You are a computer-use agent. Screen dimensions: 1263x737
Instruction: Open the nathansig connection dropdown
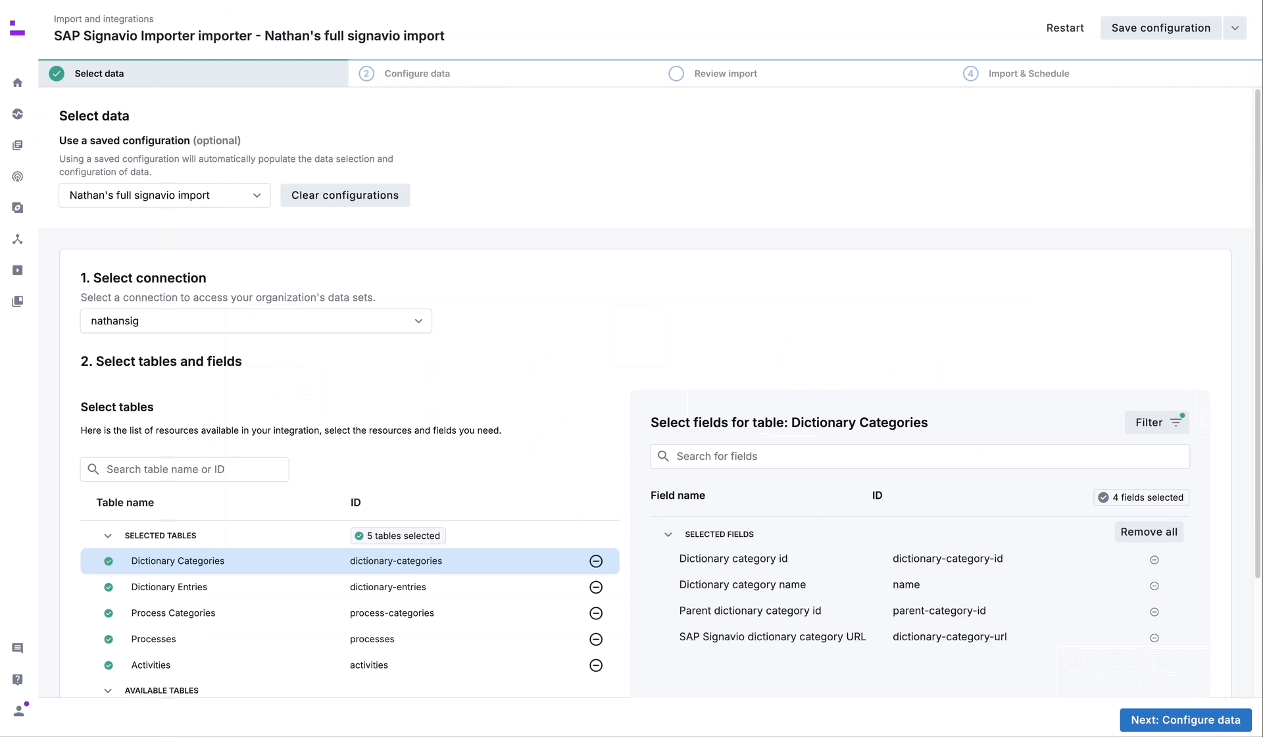pos(256,321)
